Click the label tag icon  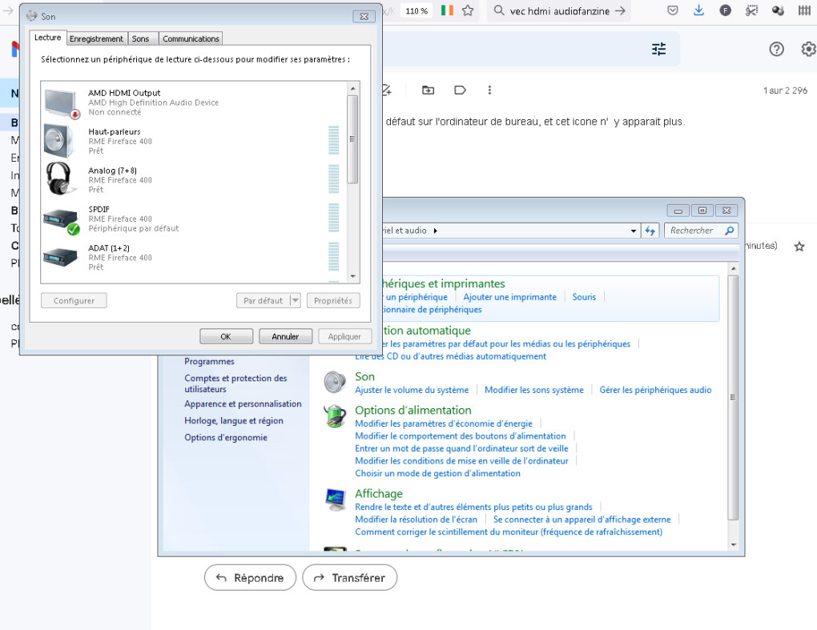pos(460,90)
